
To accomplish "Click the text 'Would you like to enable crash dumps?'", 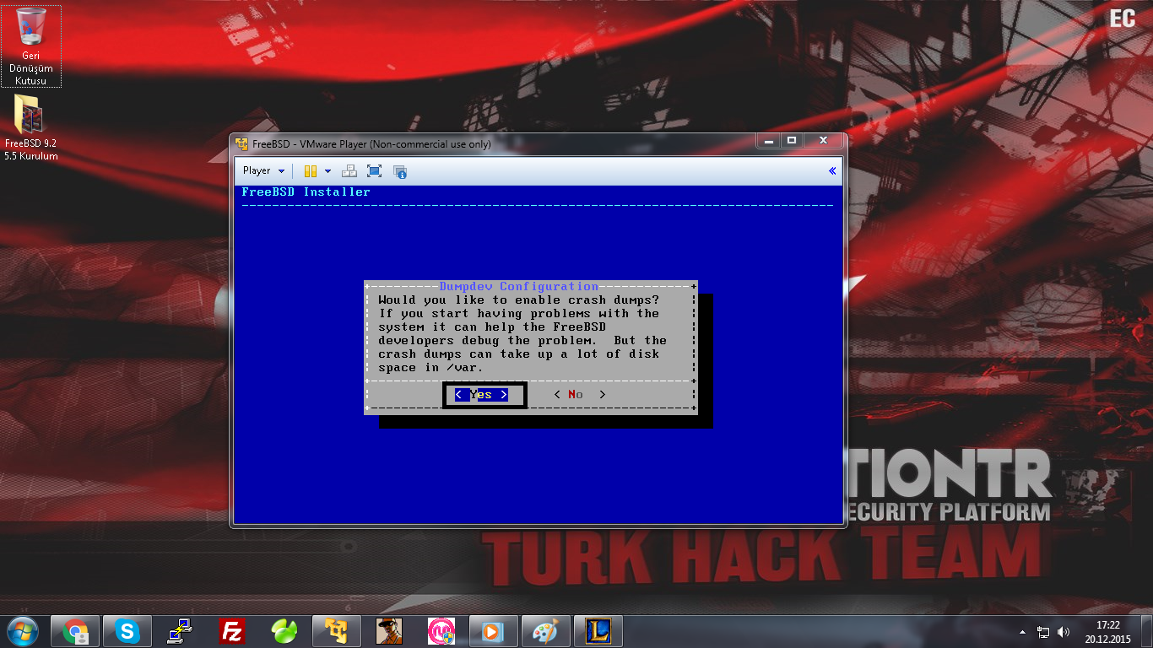I will [519, 300].
